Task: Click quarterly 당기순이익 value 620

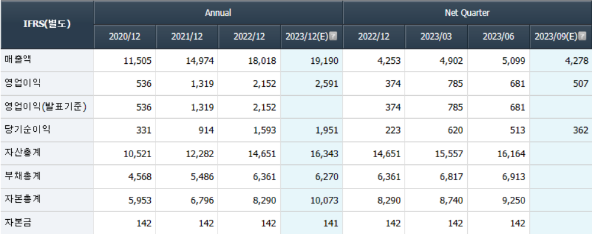Action: click(456, 131)
